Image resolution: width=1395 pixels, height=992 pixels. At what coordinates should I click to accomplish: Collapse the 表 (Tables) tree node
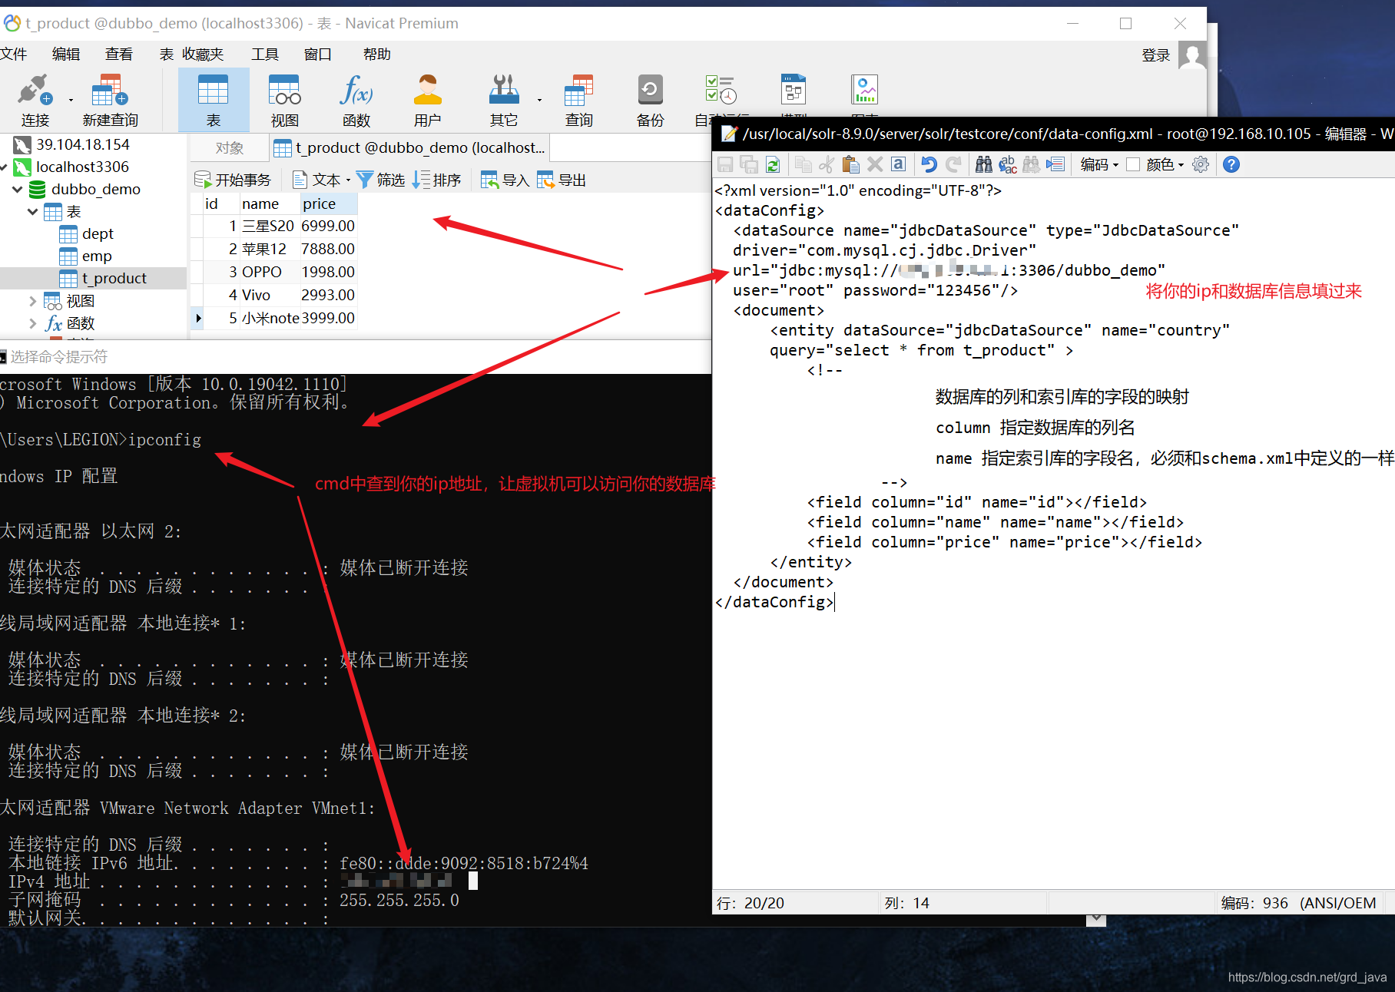(x=33, y=211)
